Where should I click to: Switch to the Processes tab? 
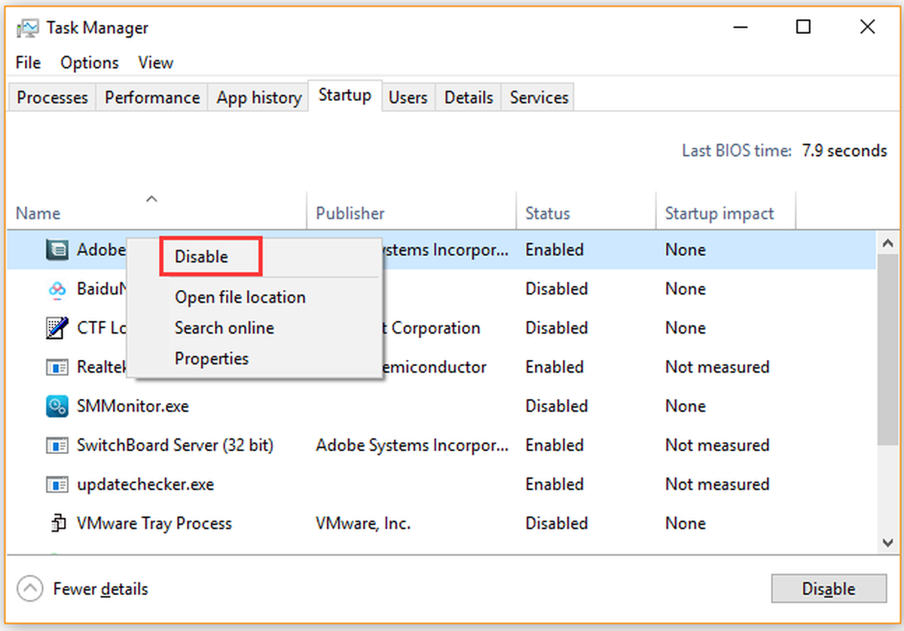(52, 98)
